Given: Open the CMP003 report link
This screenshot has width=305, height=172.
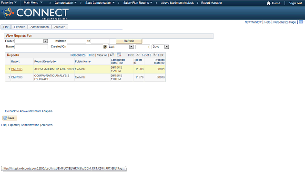Looking at the screenshot, I should tap(17, 77).
